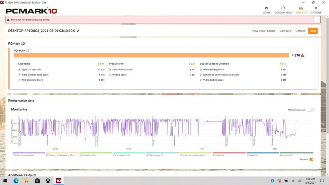329x185 pixels.
Task: Expand Web Browsing Score
Action: [x=19, y=80]
